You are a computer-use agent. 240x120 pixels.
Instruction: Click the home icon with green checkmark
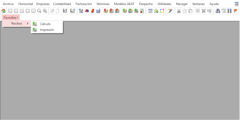3,11
